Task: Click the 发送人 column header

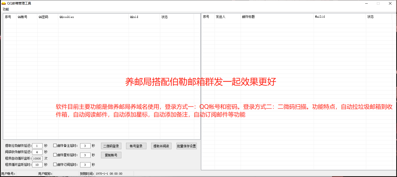Action: pos(227,17)
